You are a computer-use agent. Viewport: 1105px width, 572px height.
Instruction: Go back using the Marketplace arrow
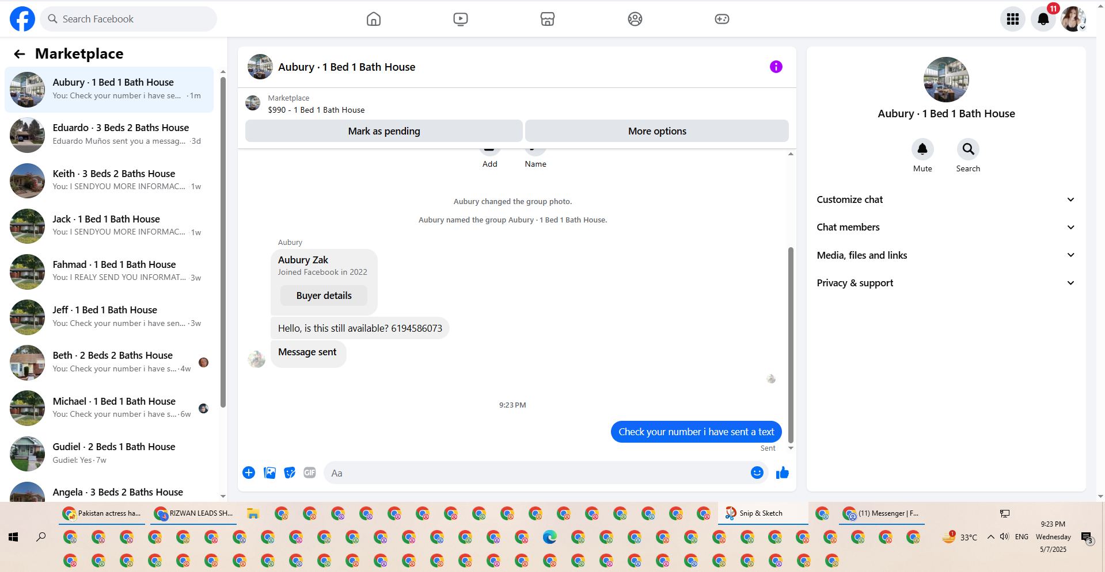[x=20, y=54]
